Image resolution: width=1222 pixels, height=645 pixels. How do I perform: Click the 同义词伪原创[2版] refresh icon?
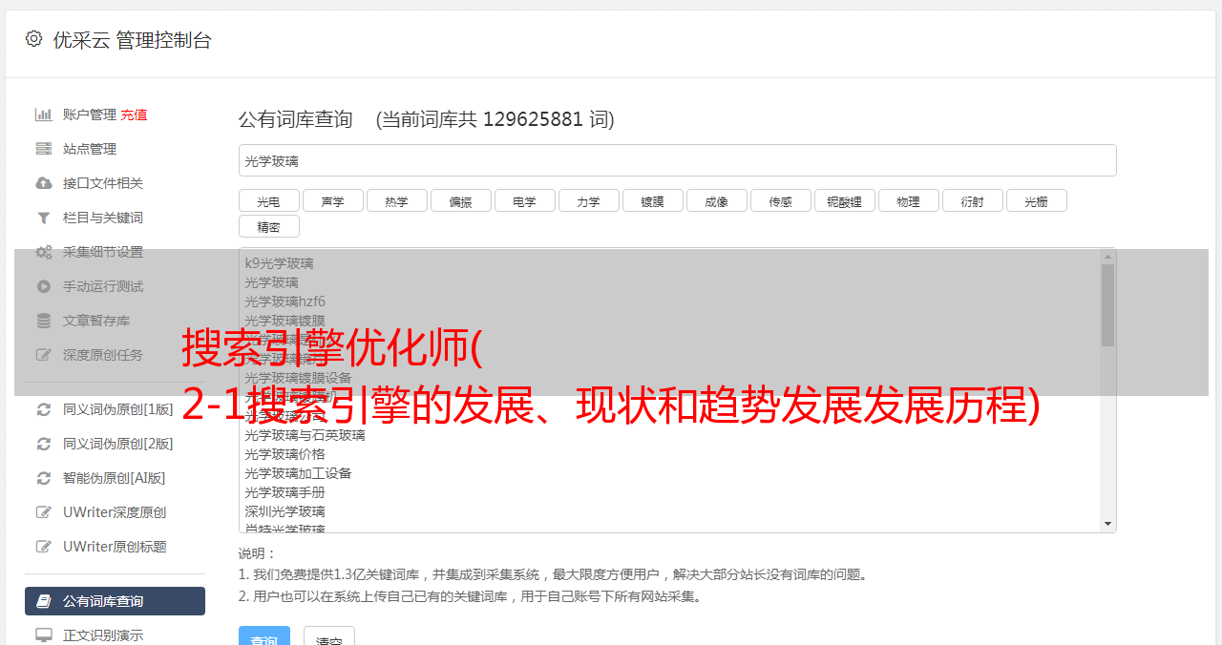coord(44,444)
